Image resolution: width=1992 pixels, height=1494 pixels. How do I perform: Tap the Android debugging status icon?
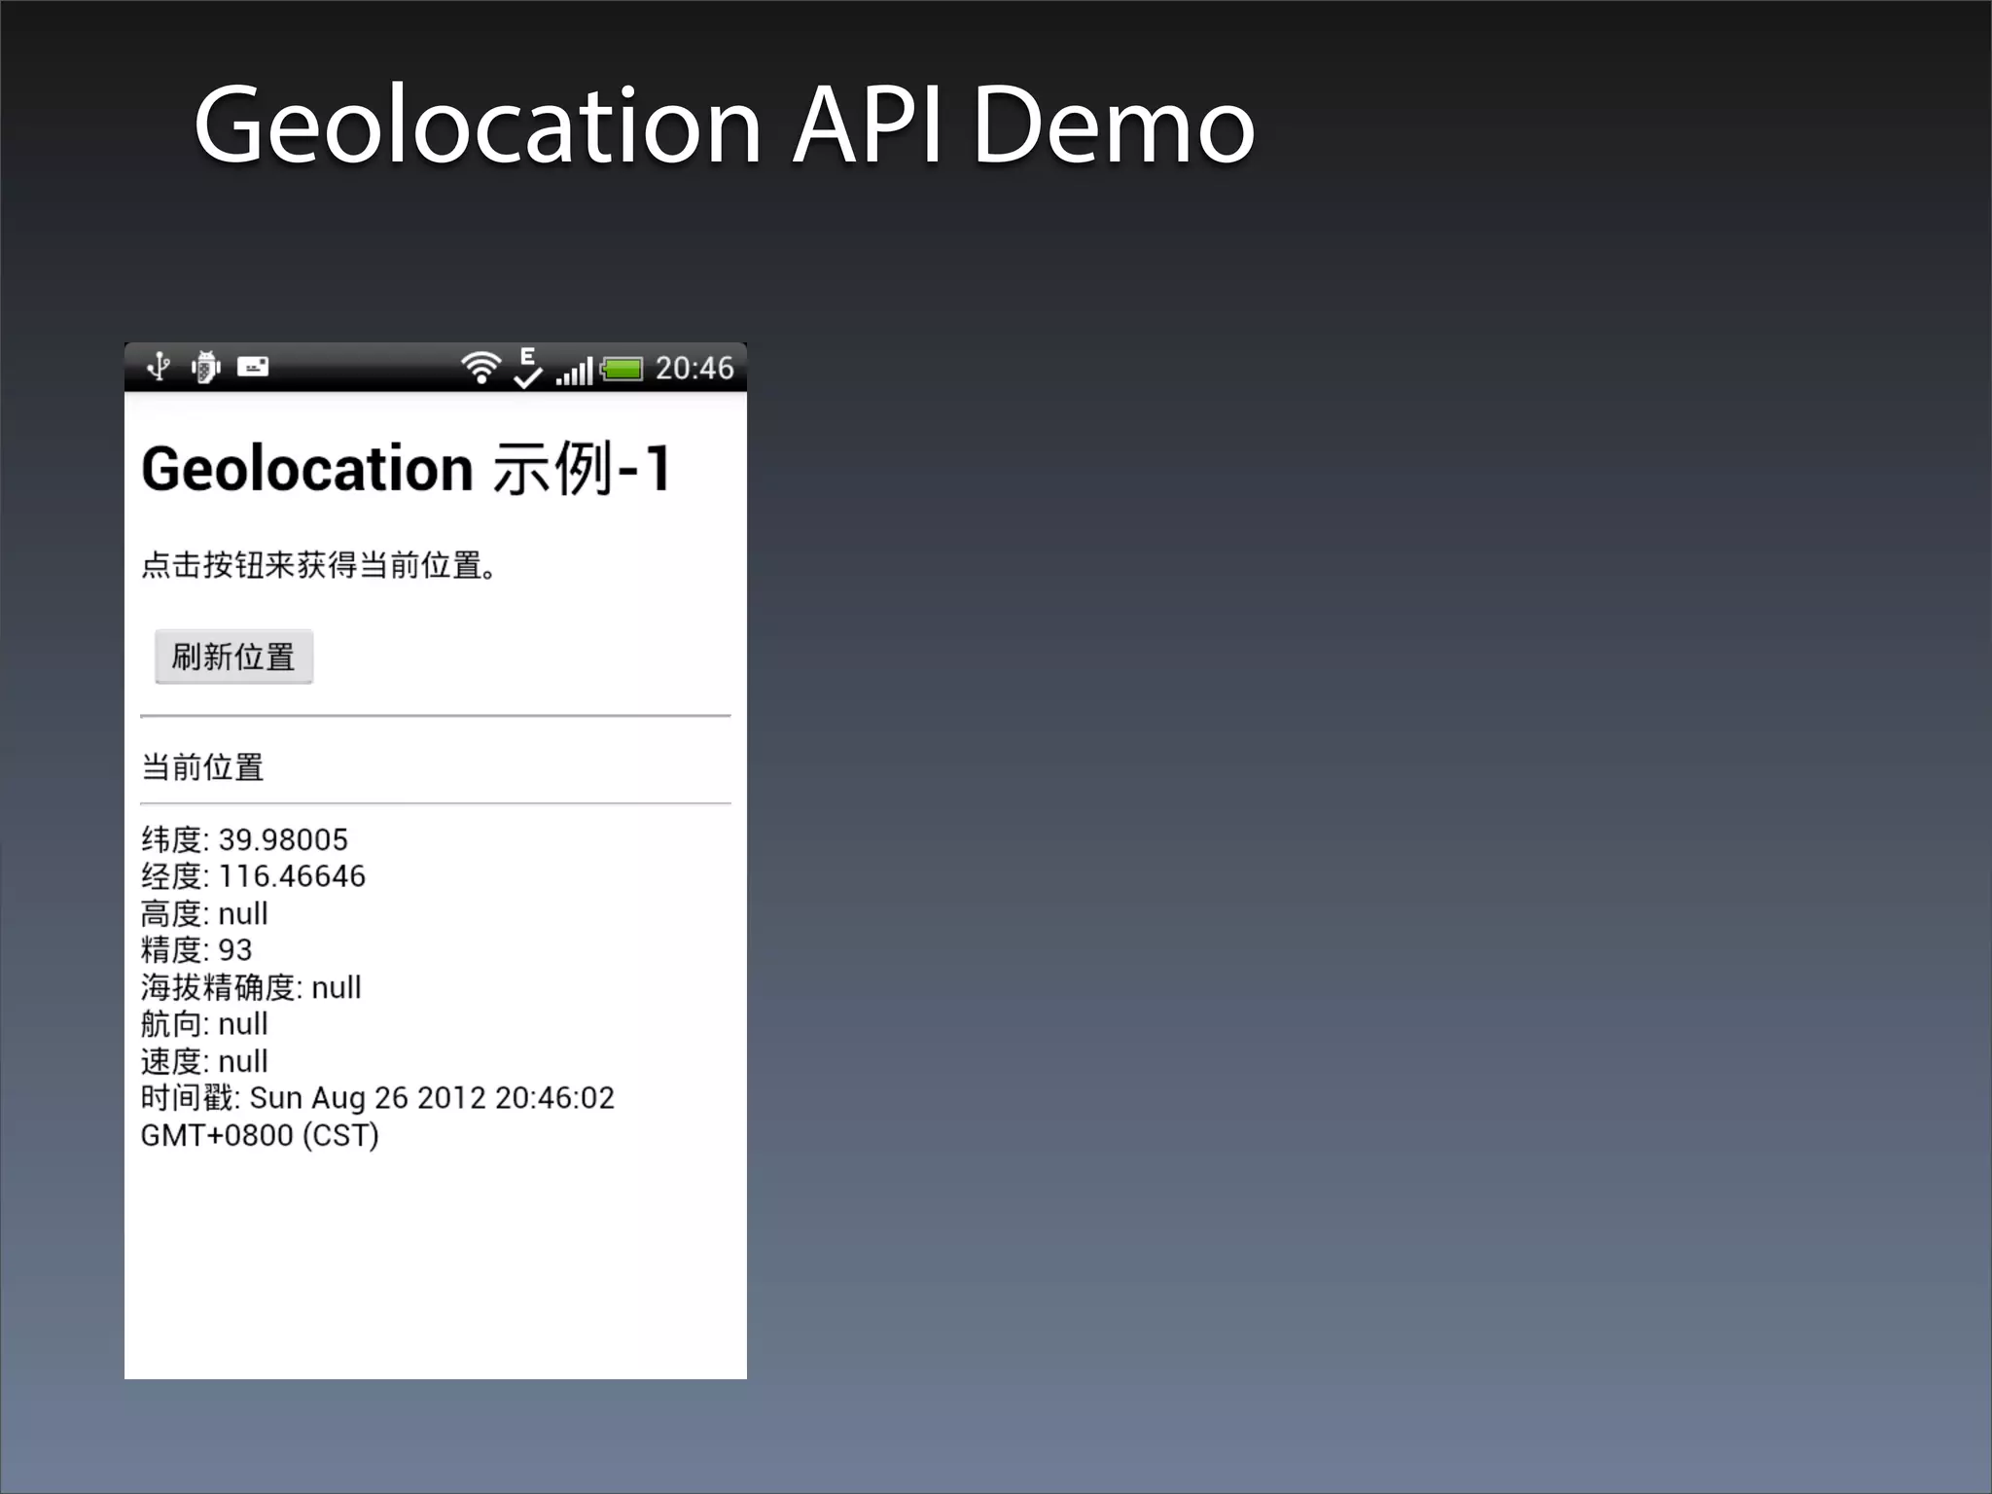coord(205,367)
